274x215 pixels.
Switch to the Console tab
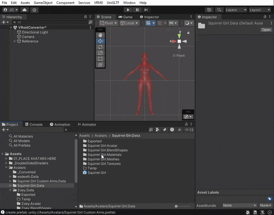coord(34,124)
